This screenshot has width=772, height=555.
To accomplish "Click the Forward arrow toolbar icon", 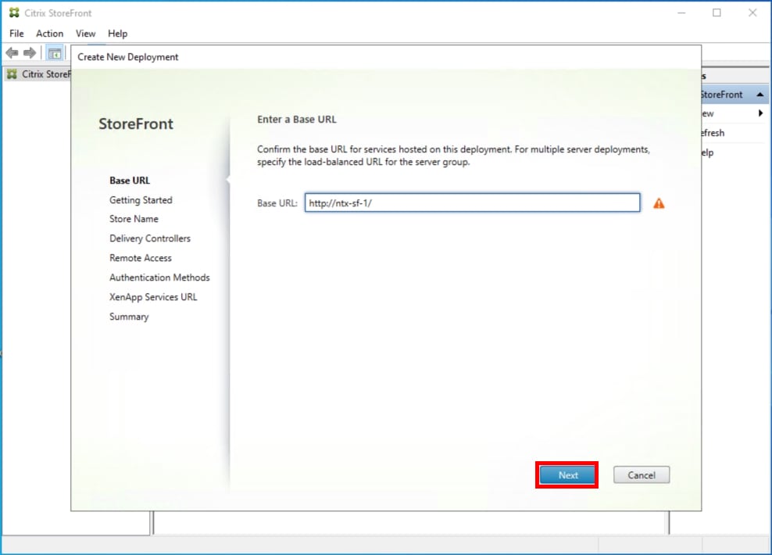I will pos(30,52).
